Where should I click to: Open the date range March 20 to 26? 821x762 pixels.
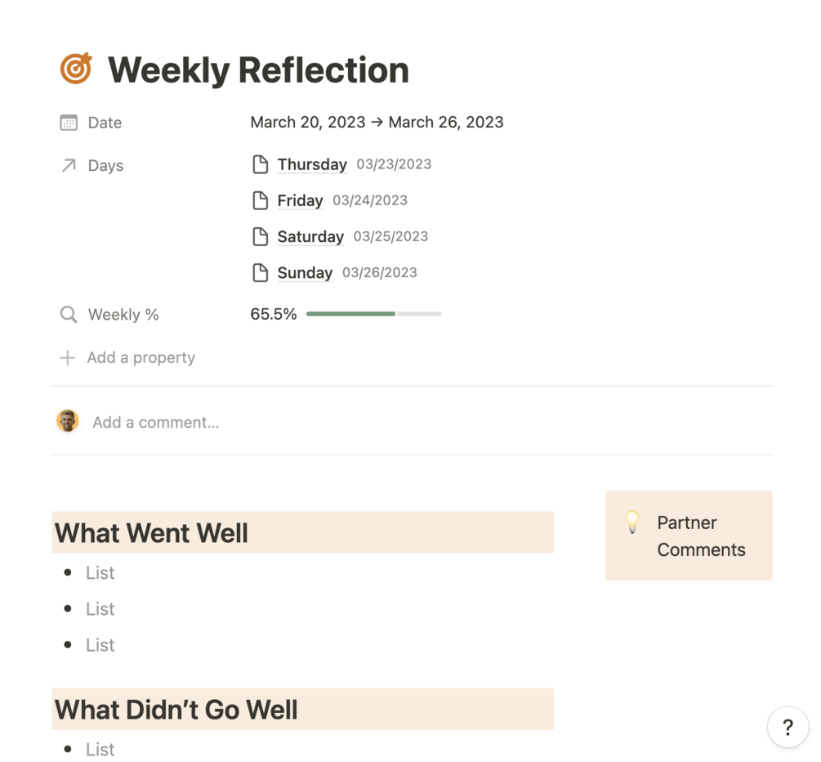(x=377, y=123)
